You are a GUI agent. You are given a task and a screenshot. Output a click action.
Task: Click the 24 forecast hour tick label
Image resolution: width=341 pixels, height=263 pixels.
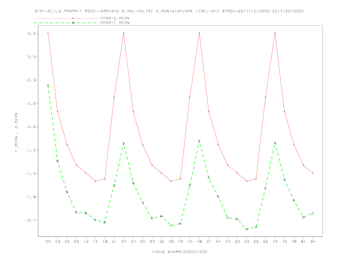[124, 242]
